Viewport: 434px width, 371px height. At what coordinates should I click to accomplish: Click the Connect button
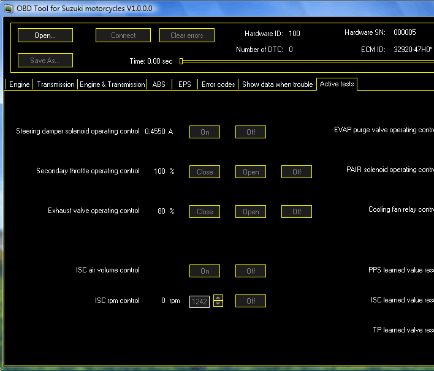tap(123, 36)
